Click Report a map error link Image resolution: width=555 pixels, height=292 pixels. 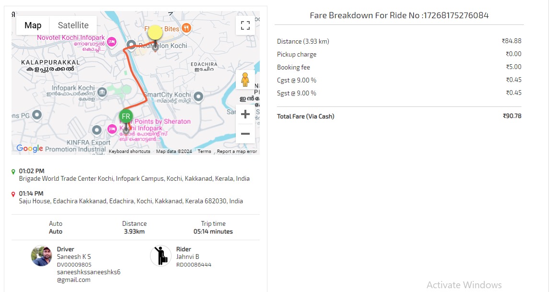(x=237, y=152)
